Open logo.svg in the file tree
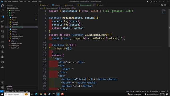 (x=14, y=34)
